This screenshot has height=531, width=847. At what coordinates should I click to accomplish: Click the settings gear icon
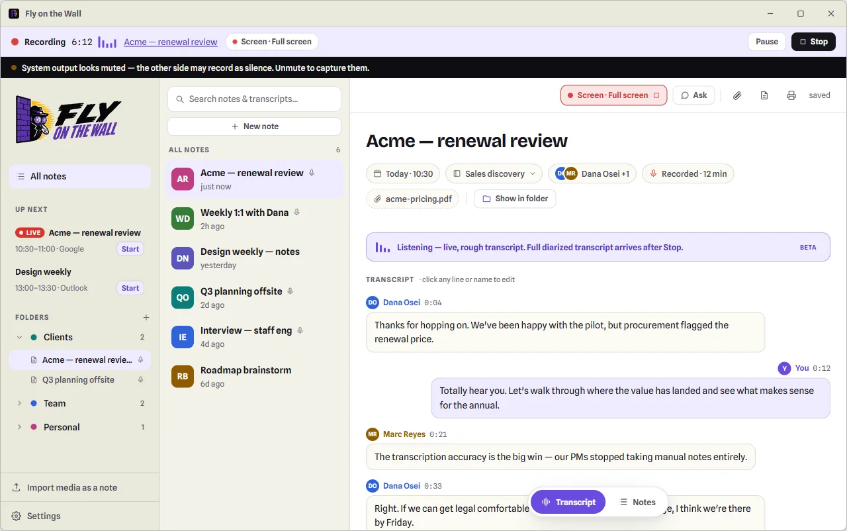[17, 516]
